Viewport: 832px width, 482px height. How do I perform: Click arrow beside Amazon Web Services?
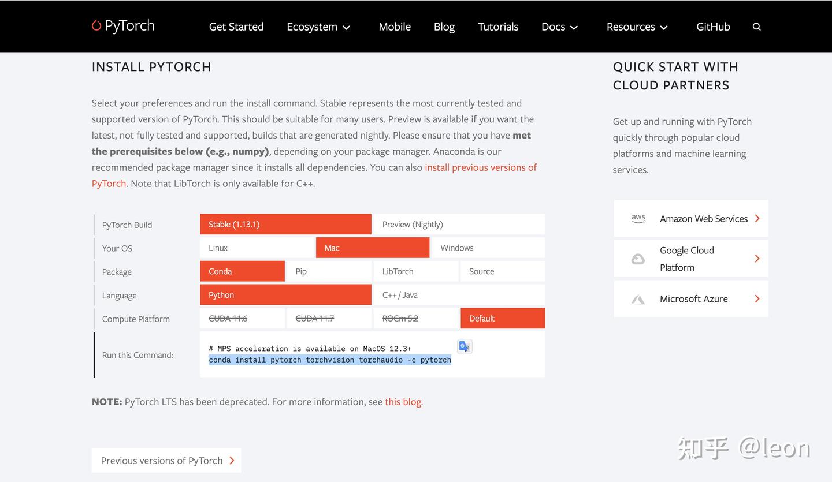pyautogui.click(x=757, y=219)
